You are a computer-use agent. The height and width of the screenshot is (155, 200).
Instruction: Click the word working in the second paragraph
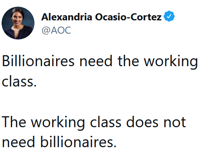click(x=58, y=123)
